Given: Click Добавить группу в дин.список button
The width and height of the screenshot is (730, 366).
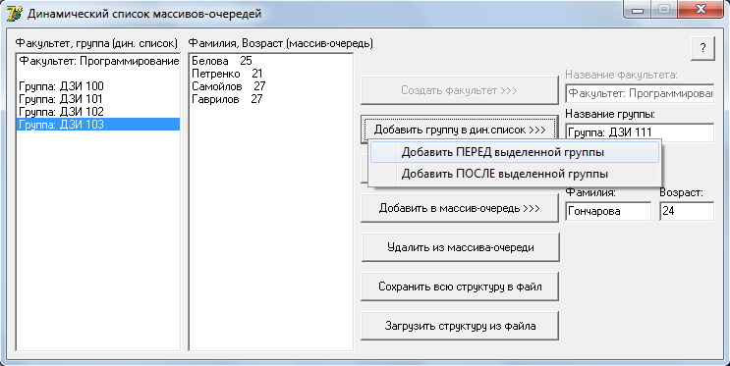Looking at the screenshot, I should tap(460, 130).
